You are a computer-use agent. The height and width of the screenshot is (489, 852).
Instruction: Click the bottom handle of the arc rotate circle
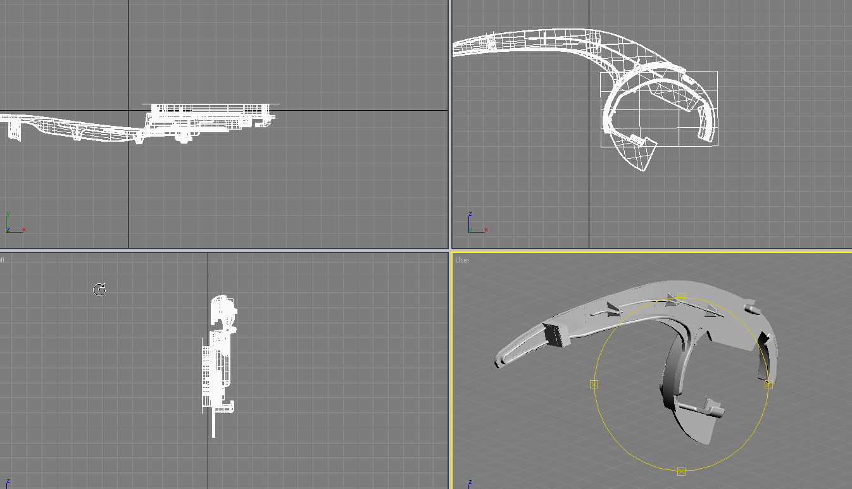tap(681, 471)
